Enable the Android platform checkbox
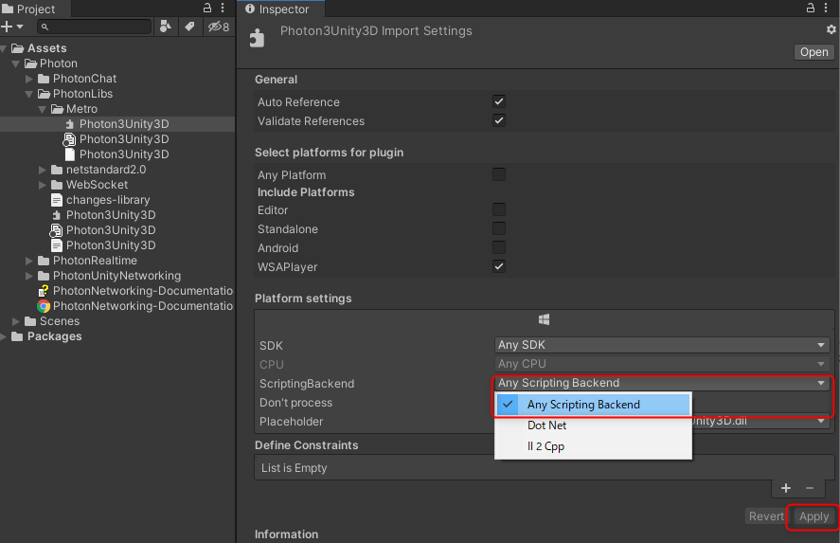840x543 pixels. pyautogui.click(x=499, y=247)
